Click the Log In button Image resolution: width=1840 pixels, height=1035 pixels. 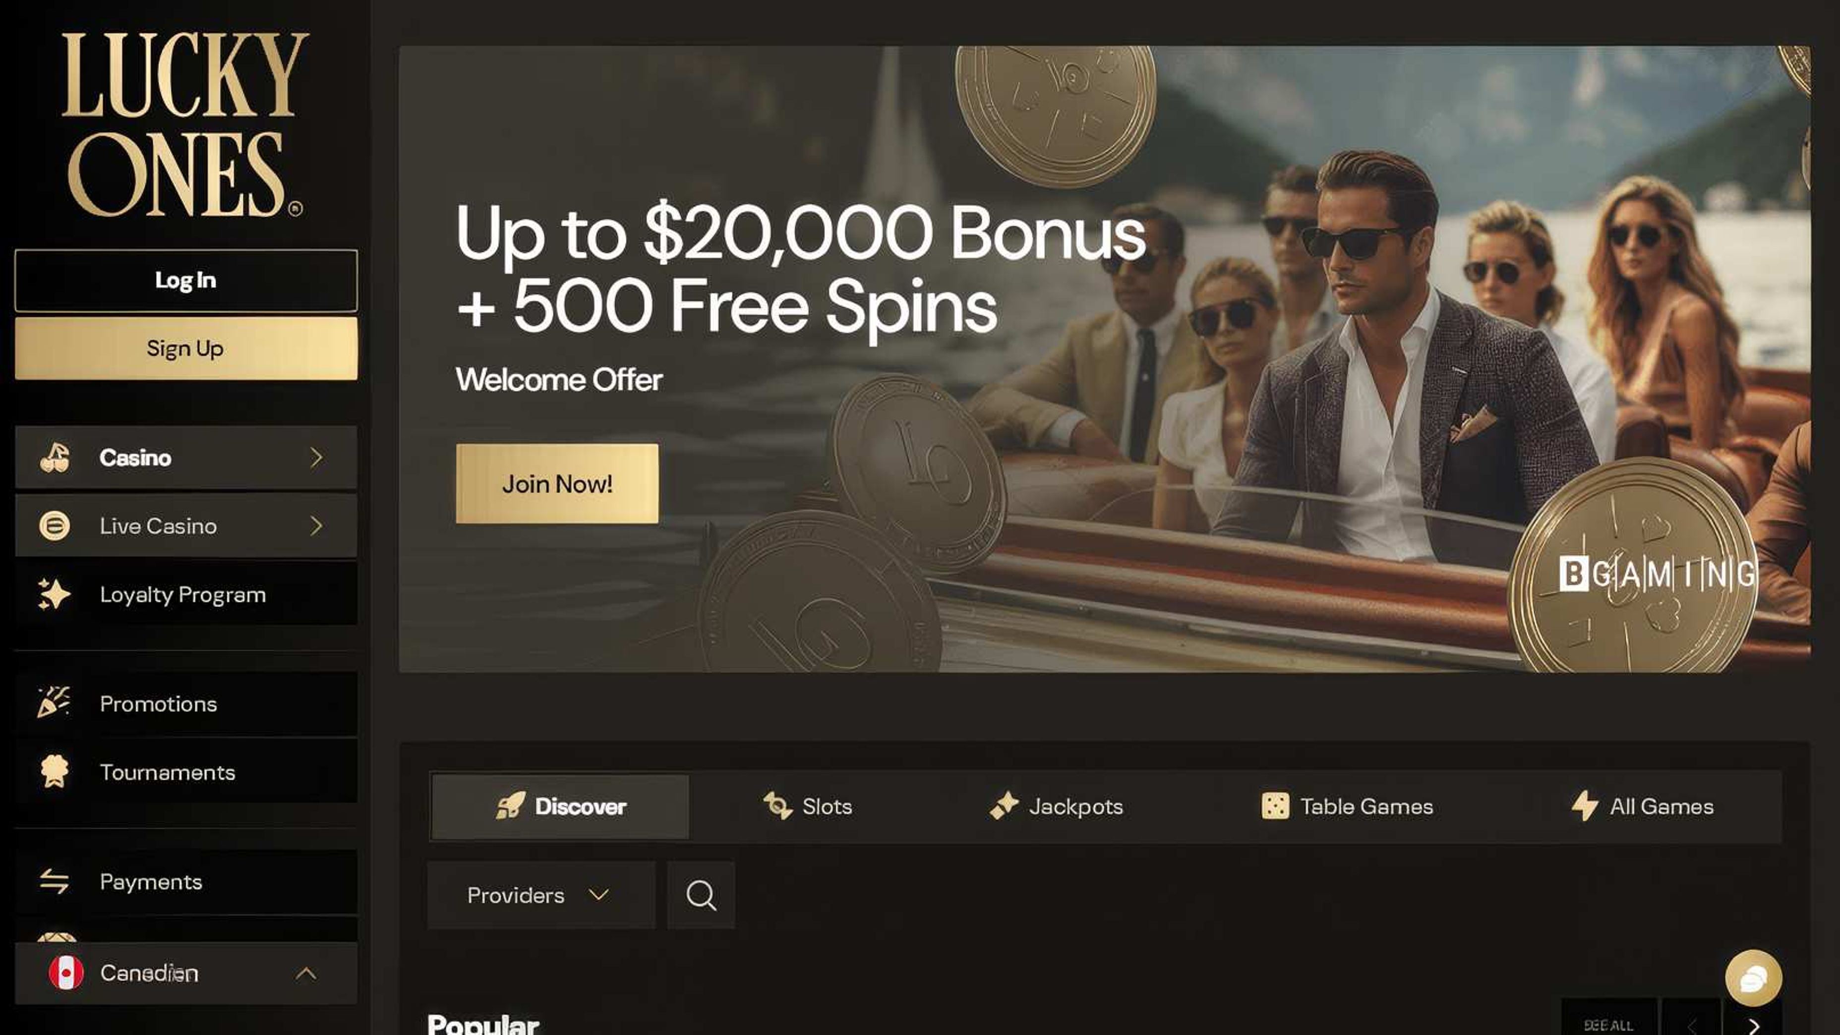186,280
